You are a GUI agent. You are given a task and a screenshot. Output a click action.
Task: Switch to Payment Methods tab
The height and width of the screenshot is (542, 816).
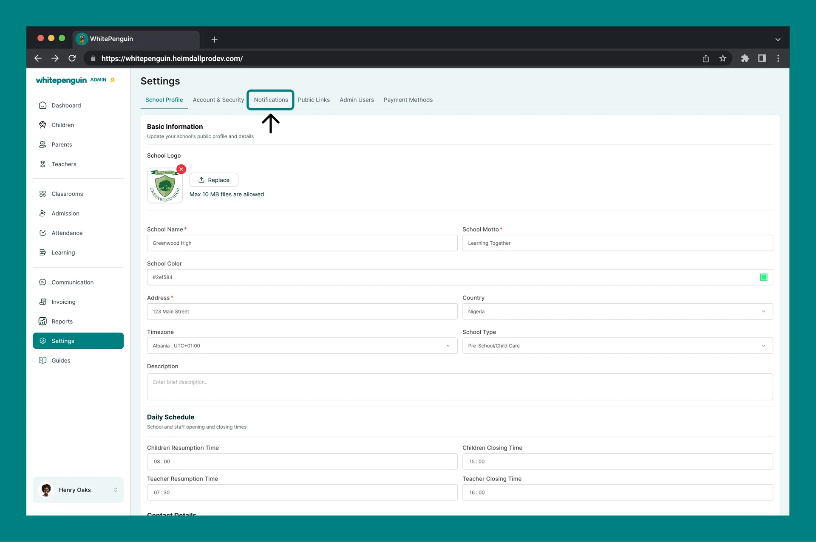pos(408,100)
